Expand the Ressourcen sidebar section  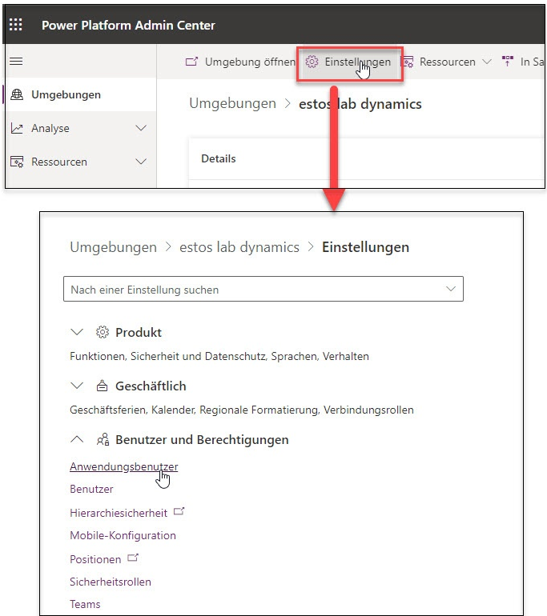142,162
